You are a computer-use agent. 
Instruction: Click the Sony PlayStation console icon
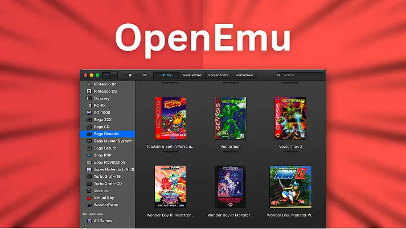pos(89,163)
